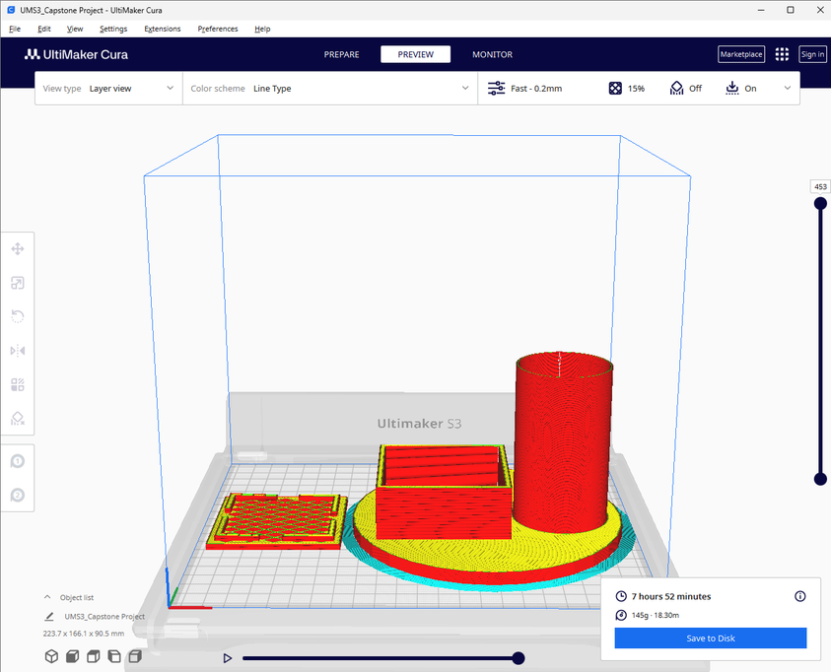Click the 145g · 18.30m material estimate

pos(656,615)
